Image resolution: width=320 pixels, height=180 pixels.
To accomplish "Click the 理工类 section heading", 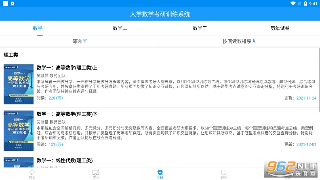I will tap(11, 55).
